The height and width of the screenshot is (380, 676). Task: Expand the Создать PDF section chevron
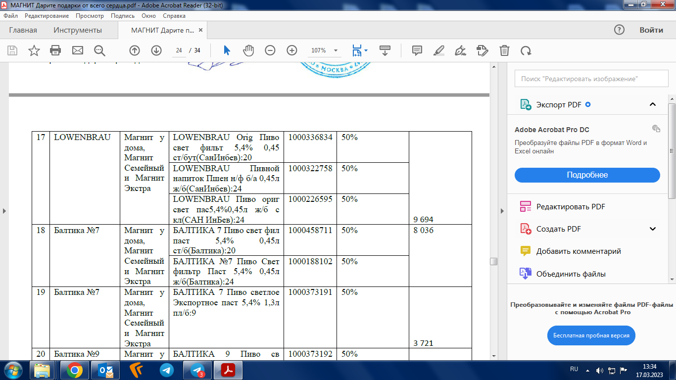point(653,229)
